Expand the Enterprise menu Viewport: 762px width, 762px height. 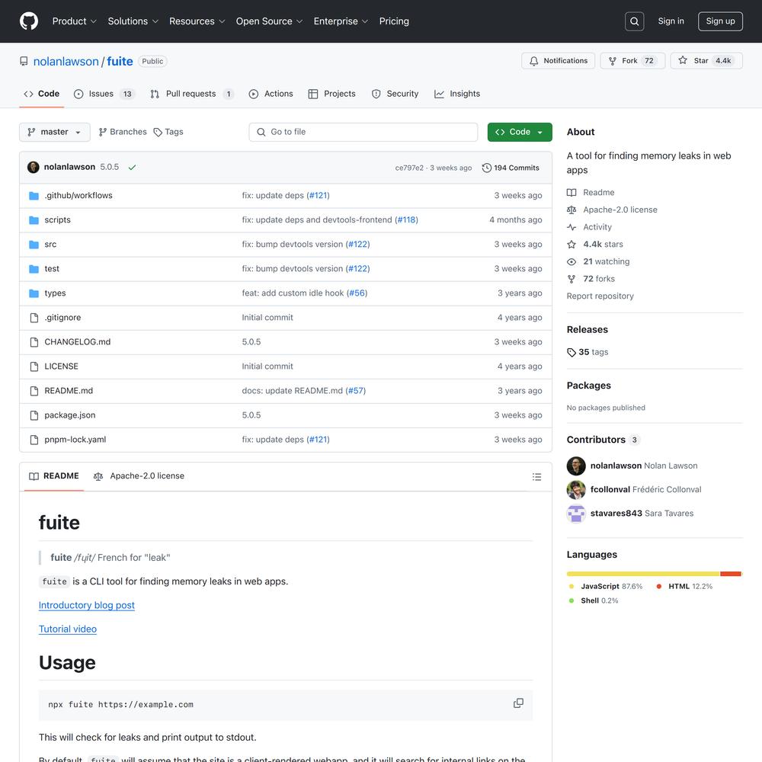click(x=341, y=21)
